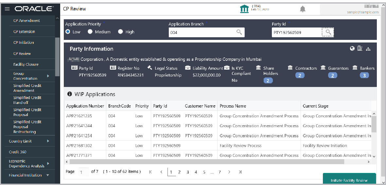Click the table horizontal scrollbar
This screenshot has width=386, height=185.
point(207,161)
